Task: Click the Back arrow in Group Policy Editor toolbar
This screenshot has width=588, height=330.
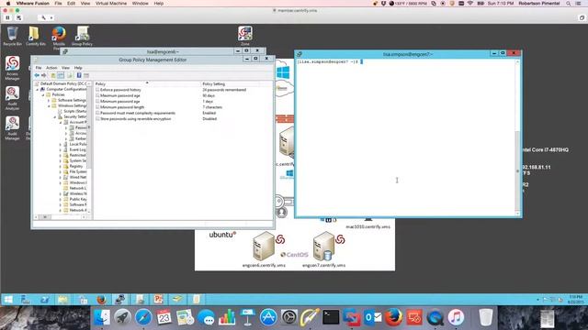Action: click(x=37, y=75)
